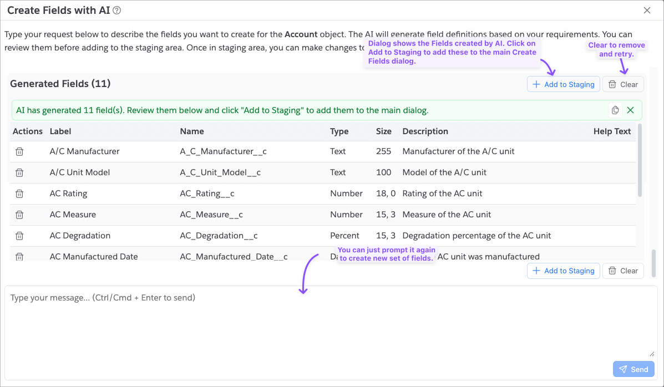Delete the AC Degradation field row
Screen dimensions: 664x387
click(x=19, y=236)
